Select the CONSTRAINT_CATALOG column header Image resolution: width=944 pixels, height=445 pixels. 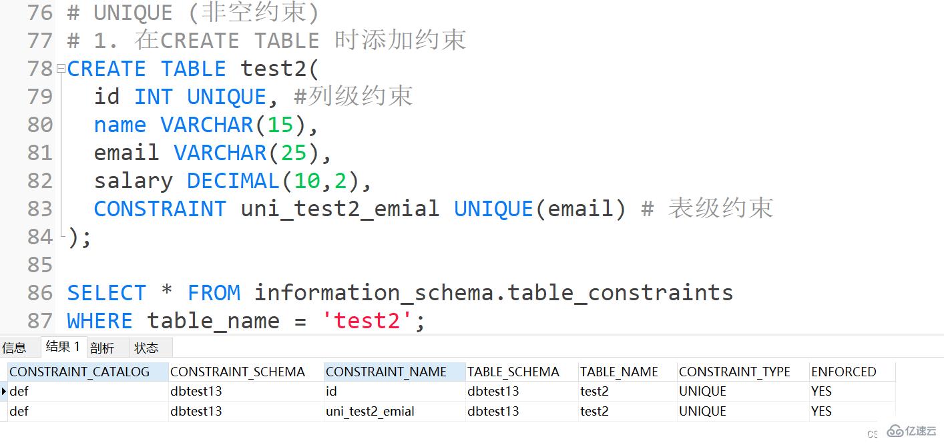click(x=79, y=372)
